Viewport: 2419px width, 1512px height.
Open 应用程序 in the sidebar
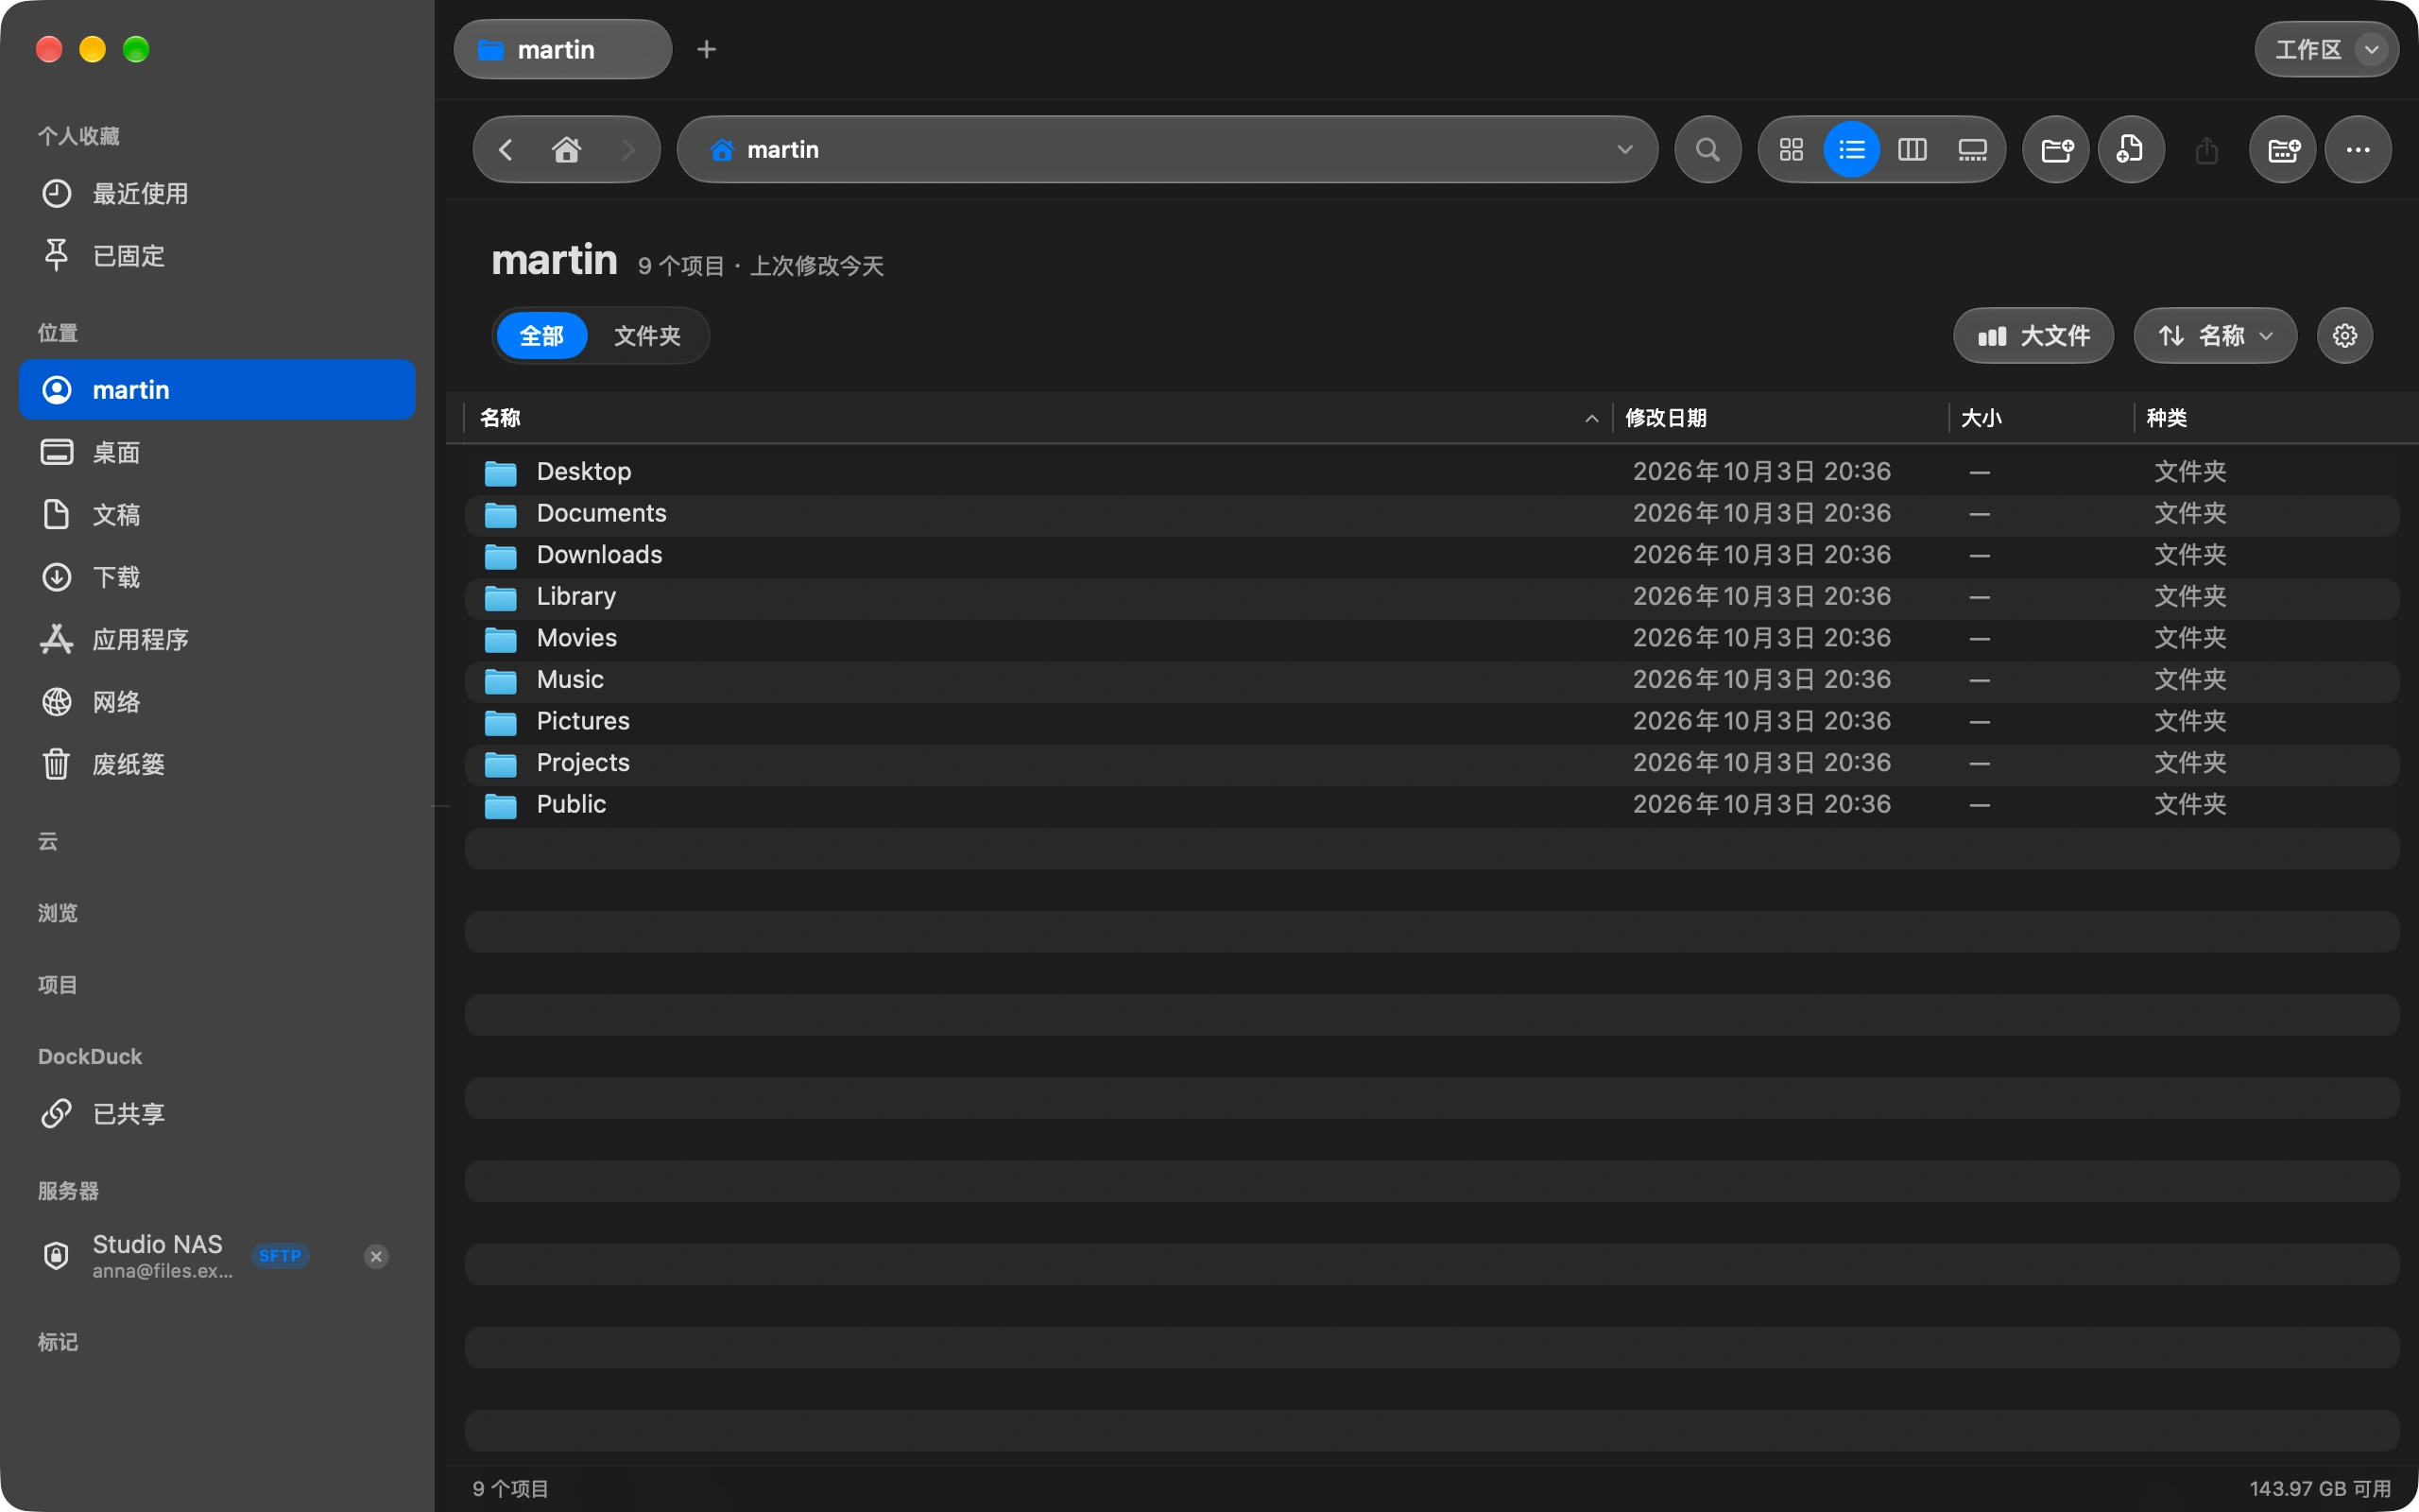pos(217,640)
